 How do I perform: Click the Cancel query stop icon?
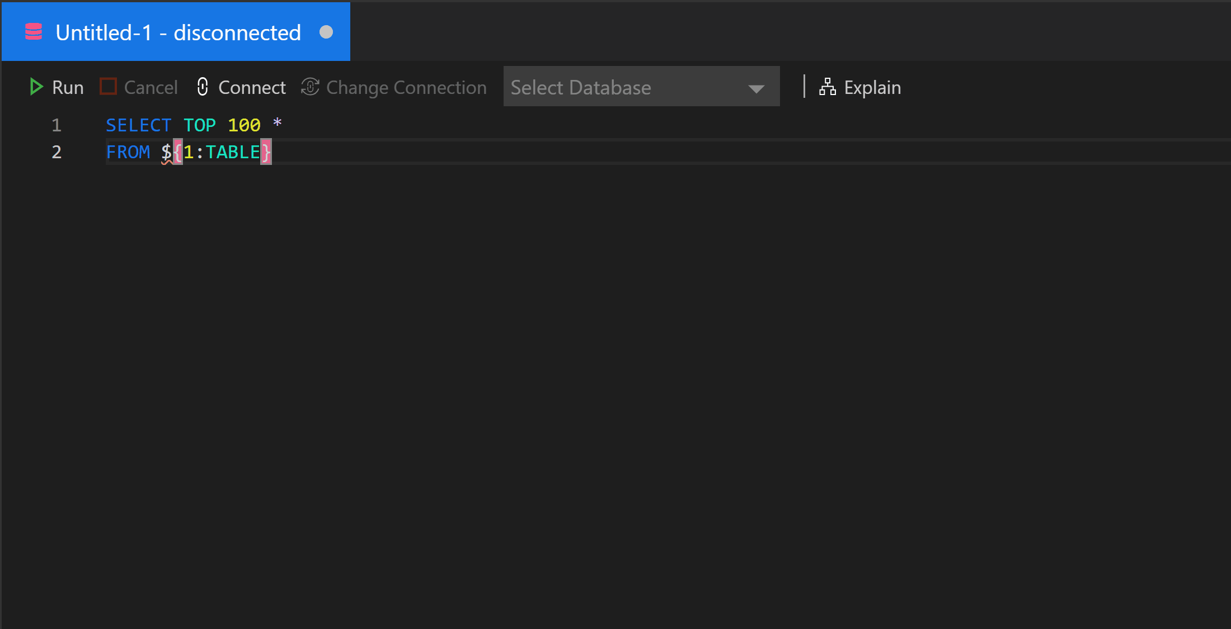(x=108, y=87)
